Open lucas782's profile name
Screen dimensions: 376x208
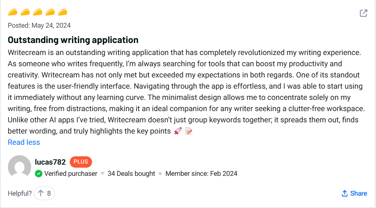(50, 162)
